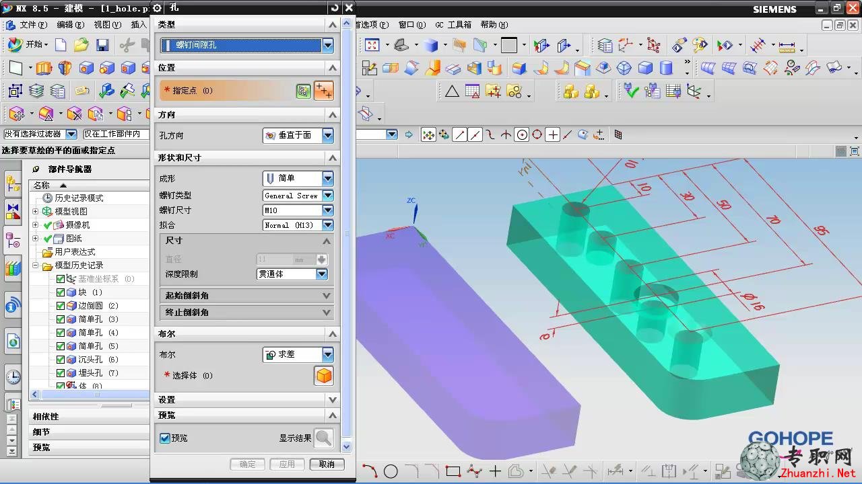Viewport: 862px width, 484px height.
Task: Select the Point tool icon in Position
Action: click(x=324, y=90)
